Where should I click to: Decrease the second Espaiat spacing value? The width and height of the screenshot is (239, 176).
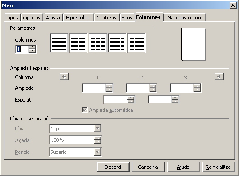click(175, 102)
